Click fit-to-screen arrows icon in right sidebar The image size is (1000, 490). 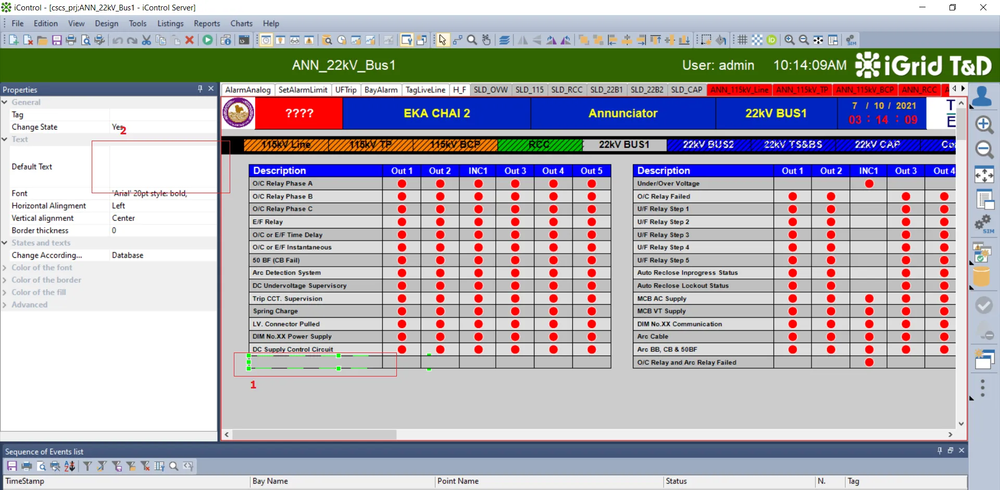tap(984, 175)
